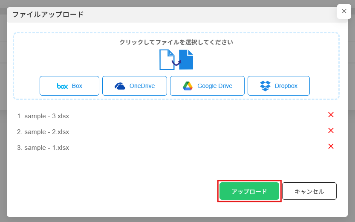Screen dimensions: 355x222
Task: Remove sample - 1.xlsx using red cross
Action: tap(331, 146)
